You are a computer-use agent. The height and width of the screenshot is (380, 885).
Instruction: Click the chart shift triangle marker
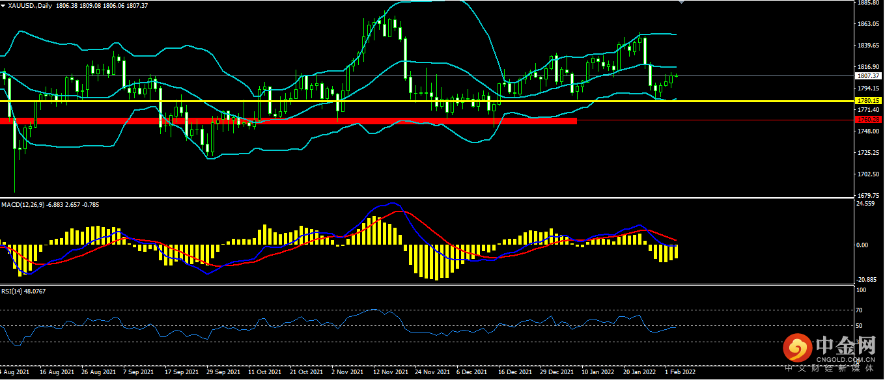(681, 3)
